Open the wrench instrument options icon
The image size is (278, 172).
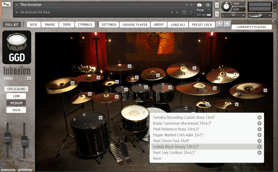pyautogui.click(x=6, y=4)
